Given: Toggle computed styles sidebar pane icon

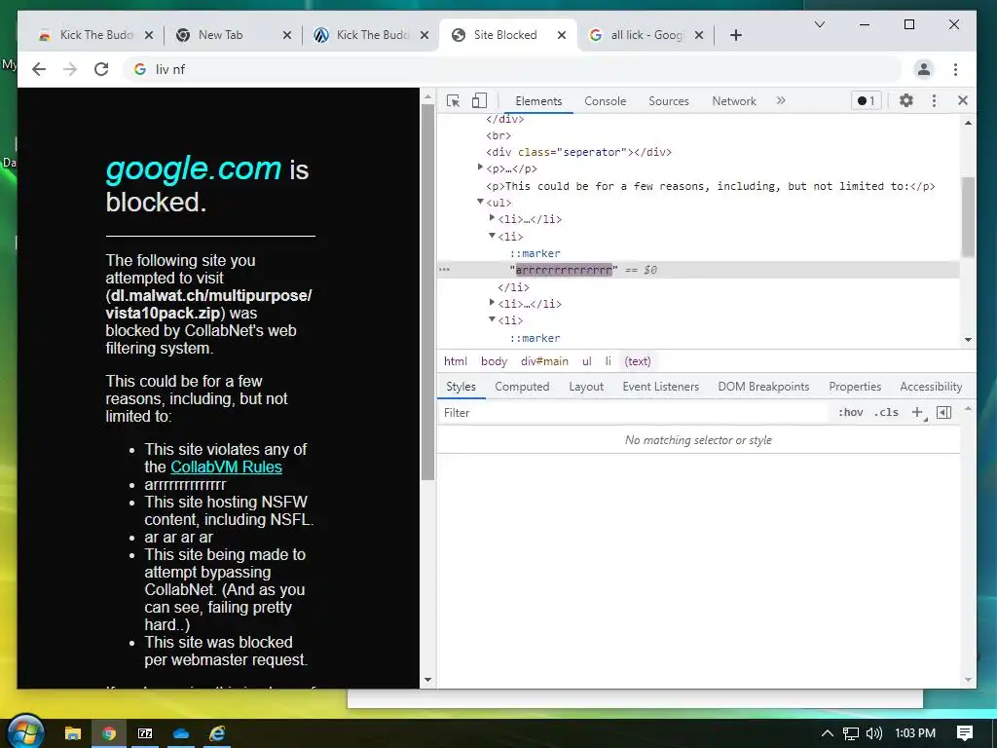Looking at the screenshot, I should [944, 412].
